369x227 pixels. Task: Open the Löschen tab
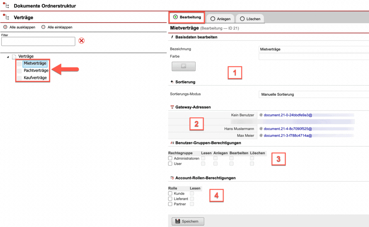click(x=251, y=19)
